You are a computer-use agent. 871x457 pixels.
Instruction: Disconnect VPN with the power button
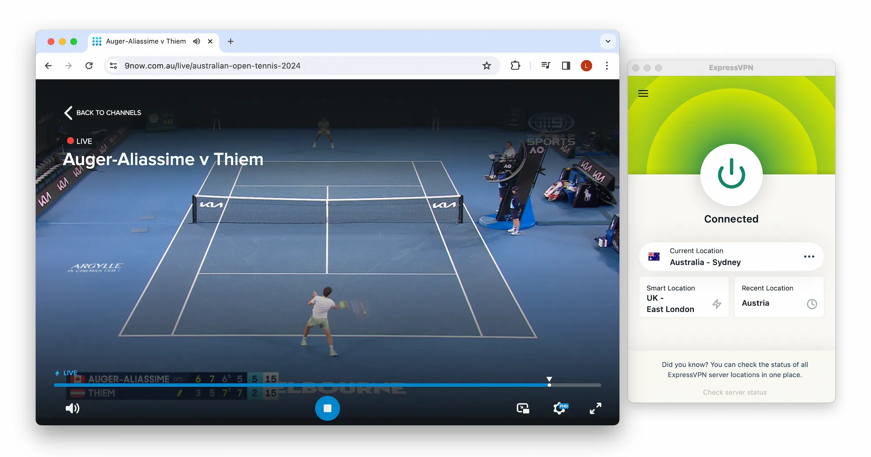coord(731,175)
